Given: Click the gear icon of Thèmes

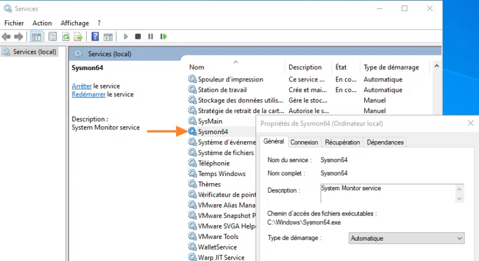Looking at the screenshot, I should [x=192, y=184].
